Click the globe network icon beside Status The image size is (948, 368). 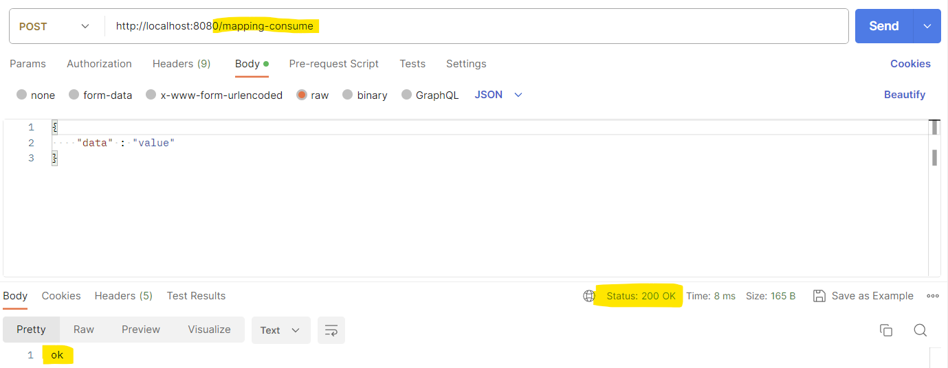pos(589,296)
